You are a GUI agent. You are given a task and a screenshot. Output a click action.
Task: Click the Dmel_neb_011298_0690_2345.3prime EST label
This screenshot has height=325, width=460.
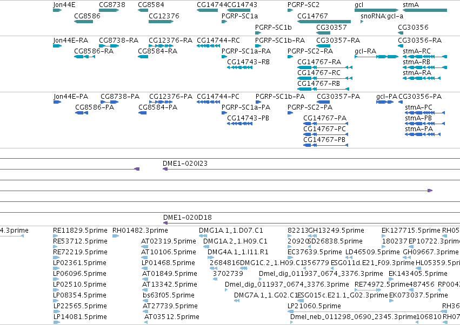pos(353,317)
